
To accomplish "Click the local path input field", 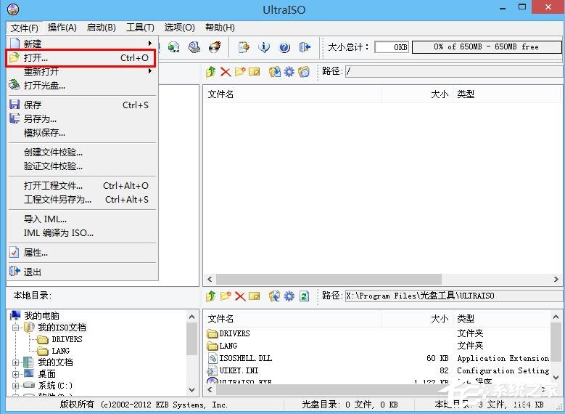I will click(x=455, y=296).
